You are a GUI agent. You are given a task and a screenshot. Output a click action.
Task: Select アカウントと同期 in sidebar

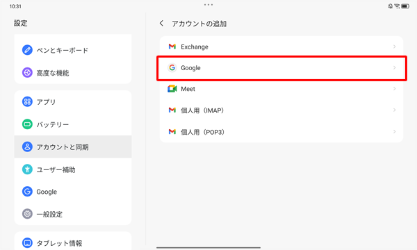[x=73, y=147]
